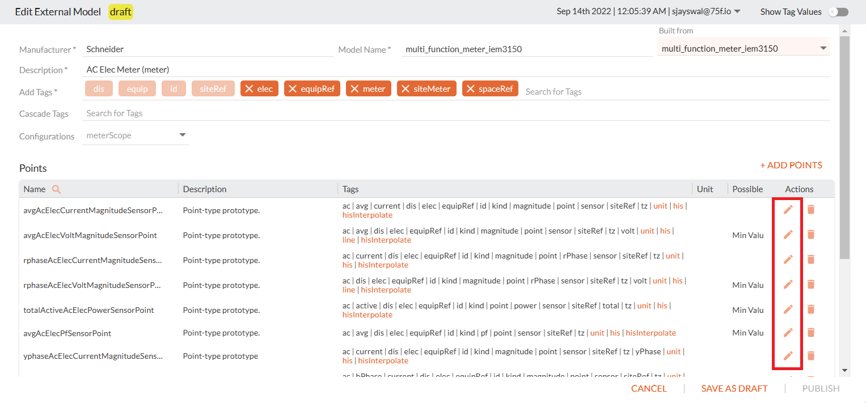Screen dimensions: 866x403
Task: Click the + ADD POINTS button
Action: (x=791, y=166)
